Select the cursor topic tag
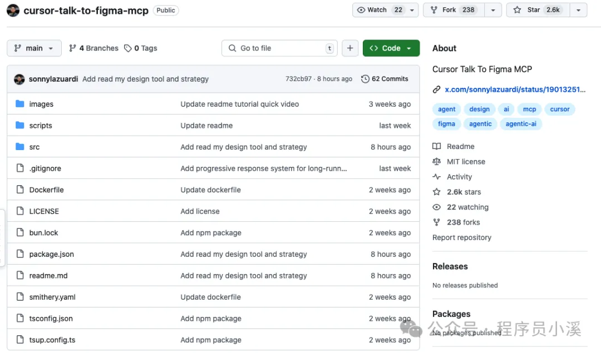This screenshot has height=353, width=601. tap(560, 109)
